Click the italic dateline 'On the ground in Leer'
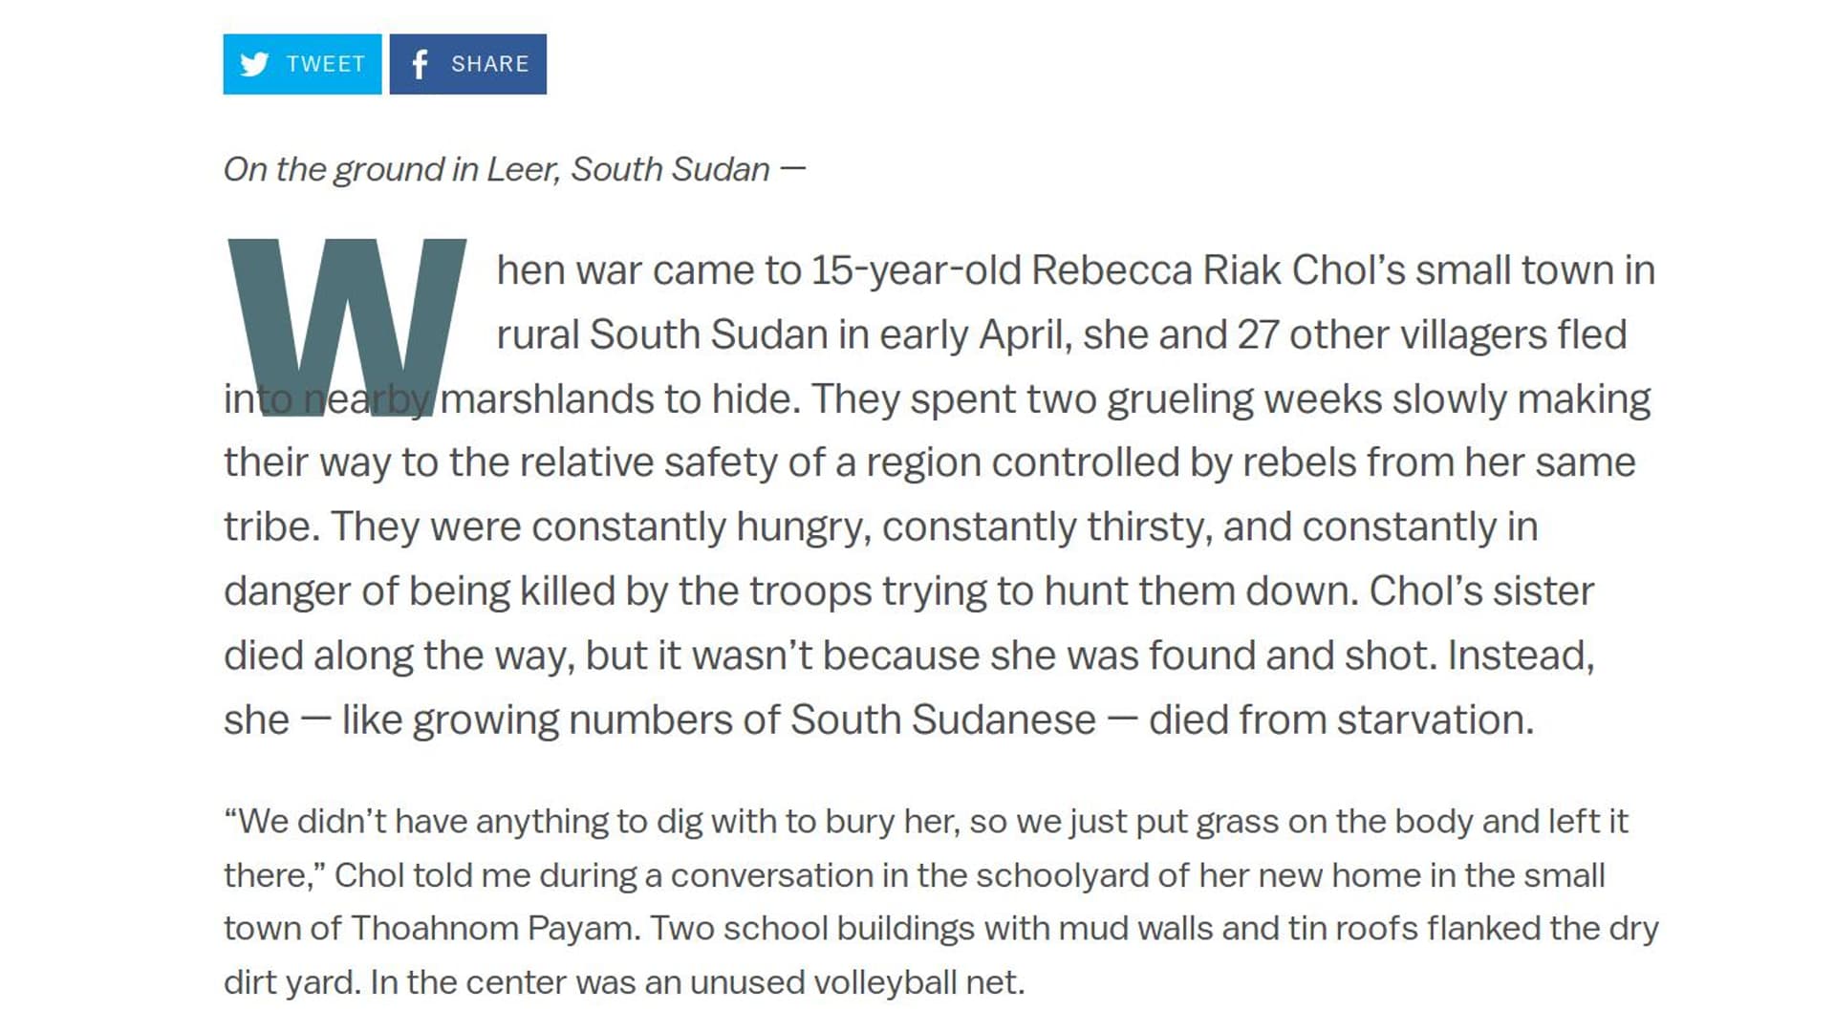1835x1032 pixels. 392,170
